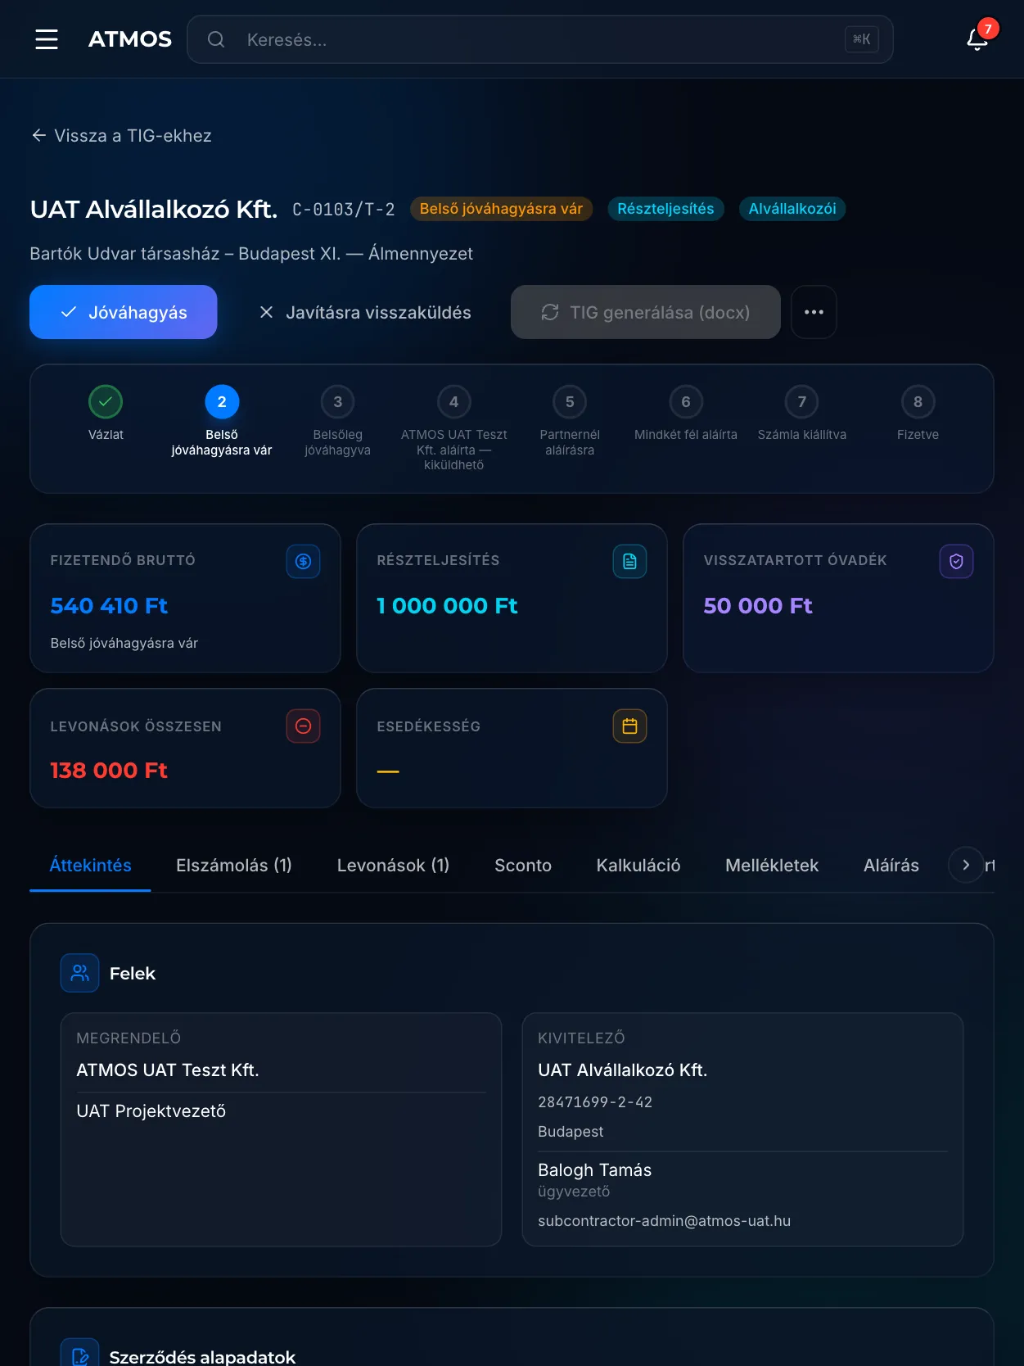Click the document icon in Részteljesítés card
The image size is (1024, 1366).
coord(629,562)
